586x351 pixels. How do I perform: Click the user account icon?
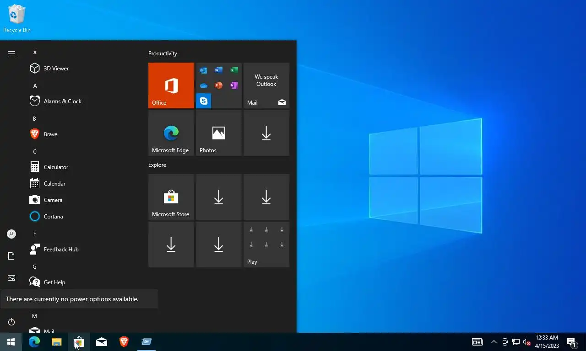(x=11, y=234)
